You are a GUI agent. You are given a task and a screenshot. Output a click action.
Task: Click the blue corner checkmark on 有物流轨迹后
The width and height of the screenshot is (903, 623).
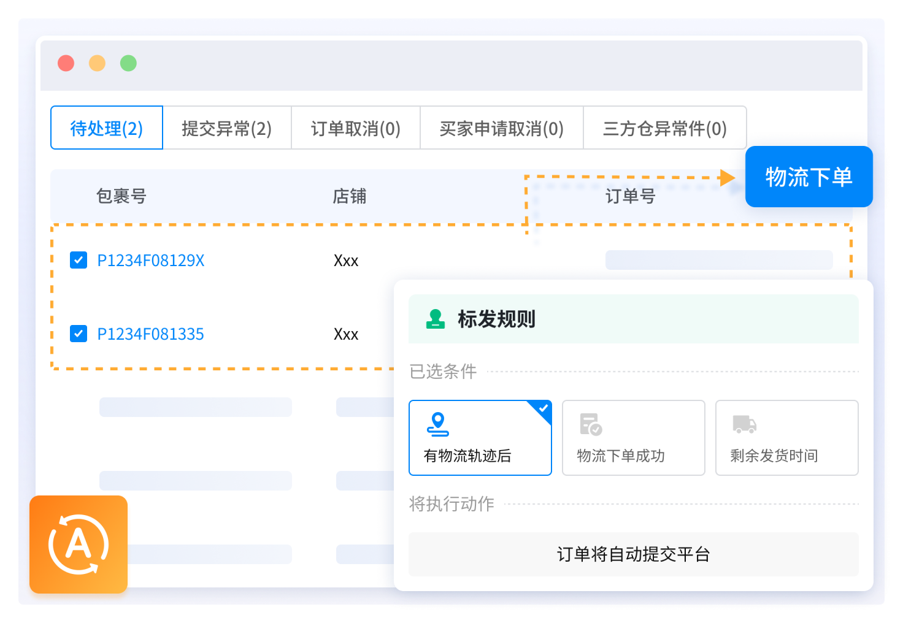tap(543, 408)
